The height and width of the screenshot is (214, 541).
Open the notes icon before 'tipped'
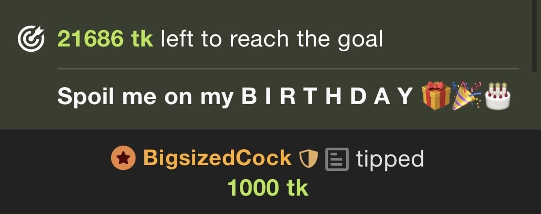pyautogui.click(x=337, y=159)
